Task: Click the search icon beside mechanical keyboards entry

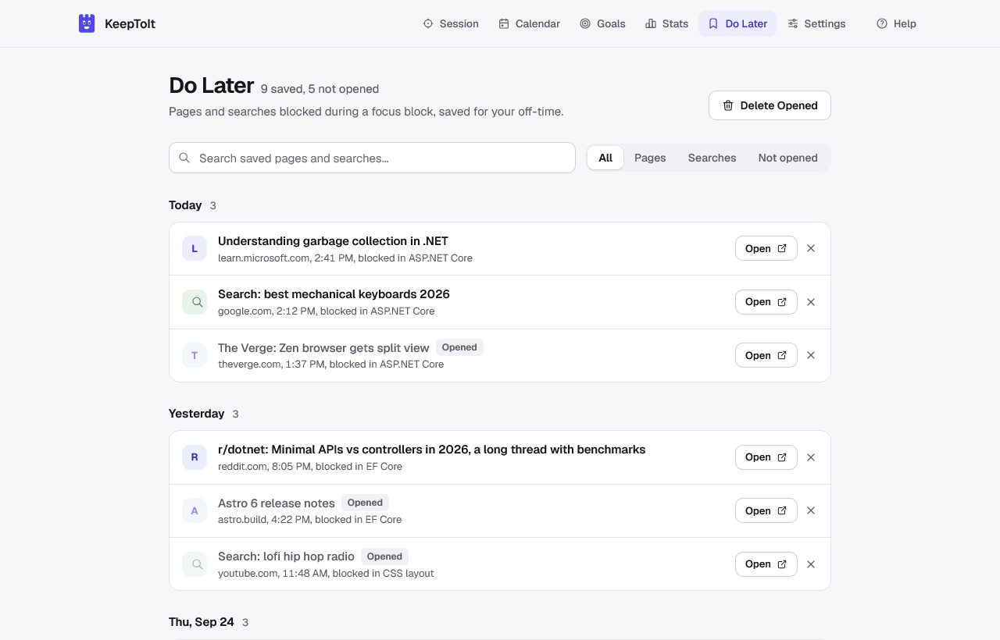Action: [x=195, y=302]
